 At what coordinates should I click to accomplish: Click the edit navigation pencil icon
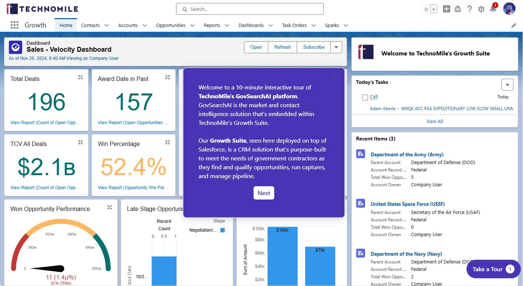[x=514, y=25]
